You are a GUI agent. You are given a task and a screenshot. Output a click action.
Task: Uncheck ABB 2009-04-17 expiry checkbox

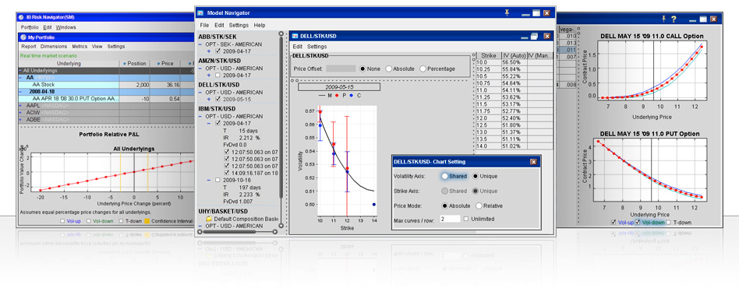pos(217,51)
